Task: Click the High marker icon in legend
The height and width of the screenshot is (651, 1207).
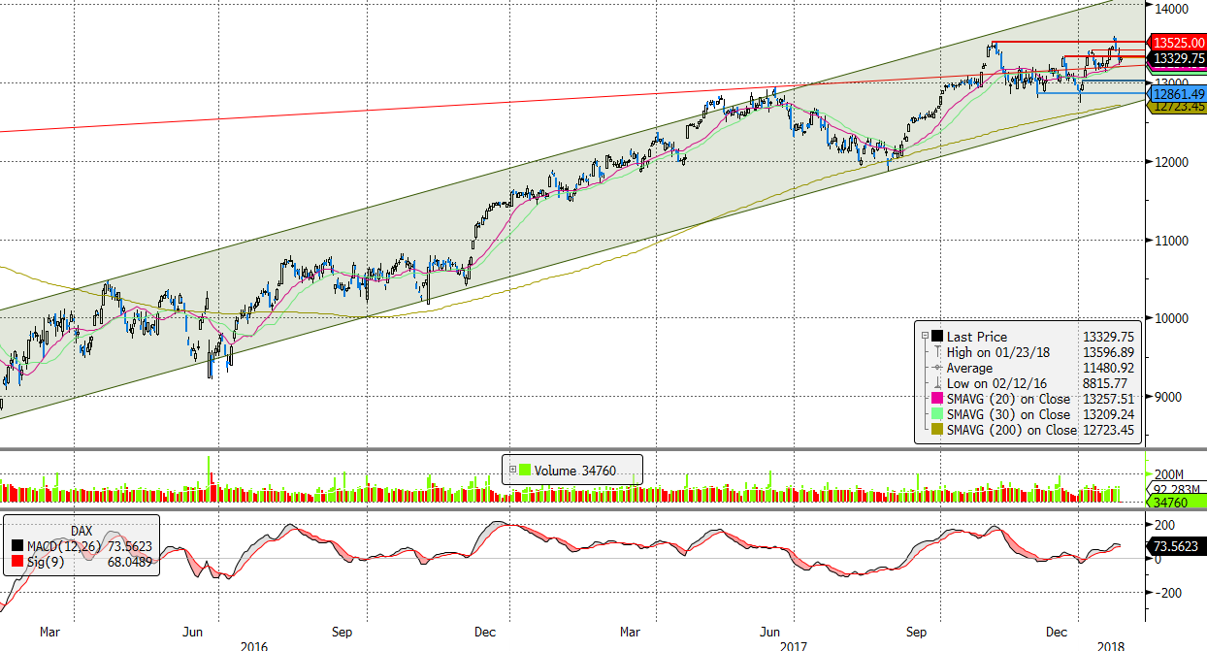Action: coord(937,352)
